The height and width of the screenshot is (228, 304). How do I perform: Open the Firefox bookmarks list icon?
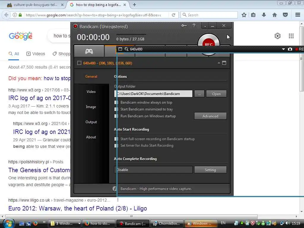pyautogui.click(x=253, y=15)
